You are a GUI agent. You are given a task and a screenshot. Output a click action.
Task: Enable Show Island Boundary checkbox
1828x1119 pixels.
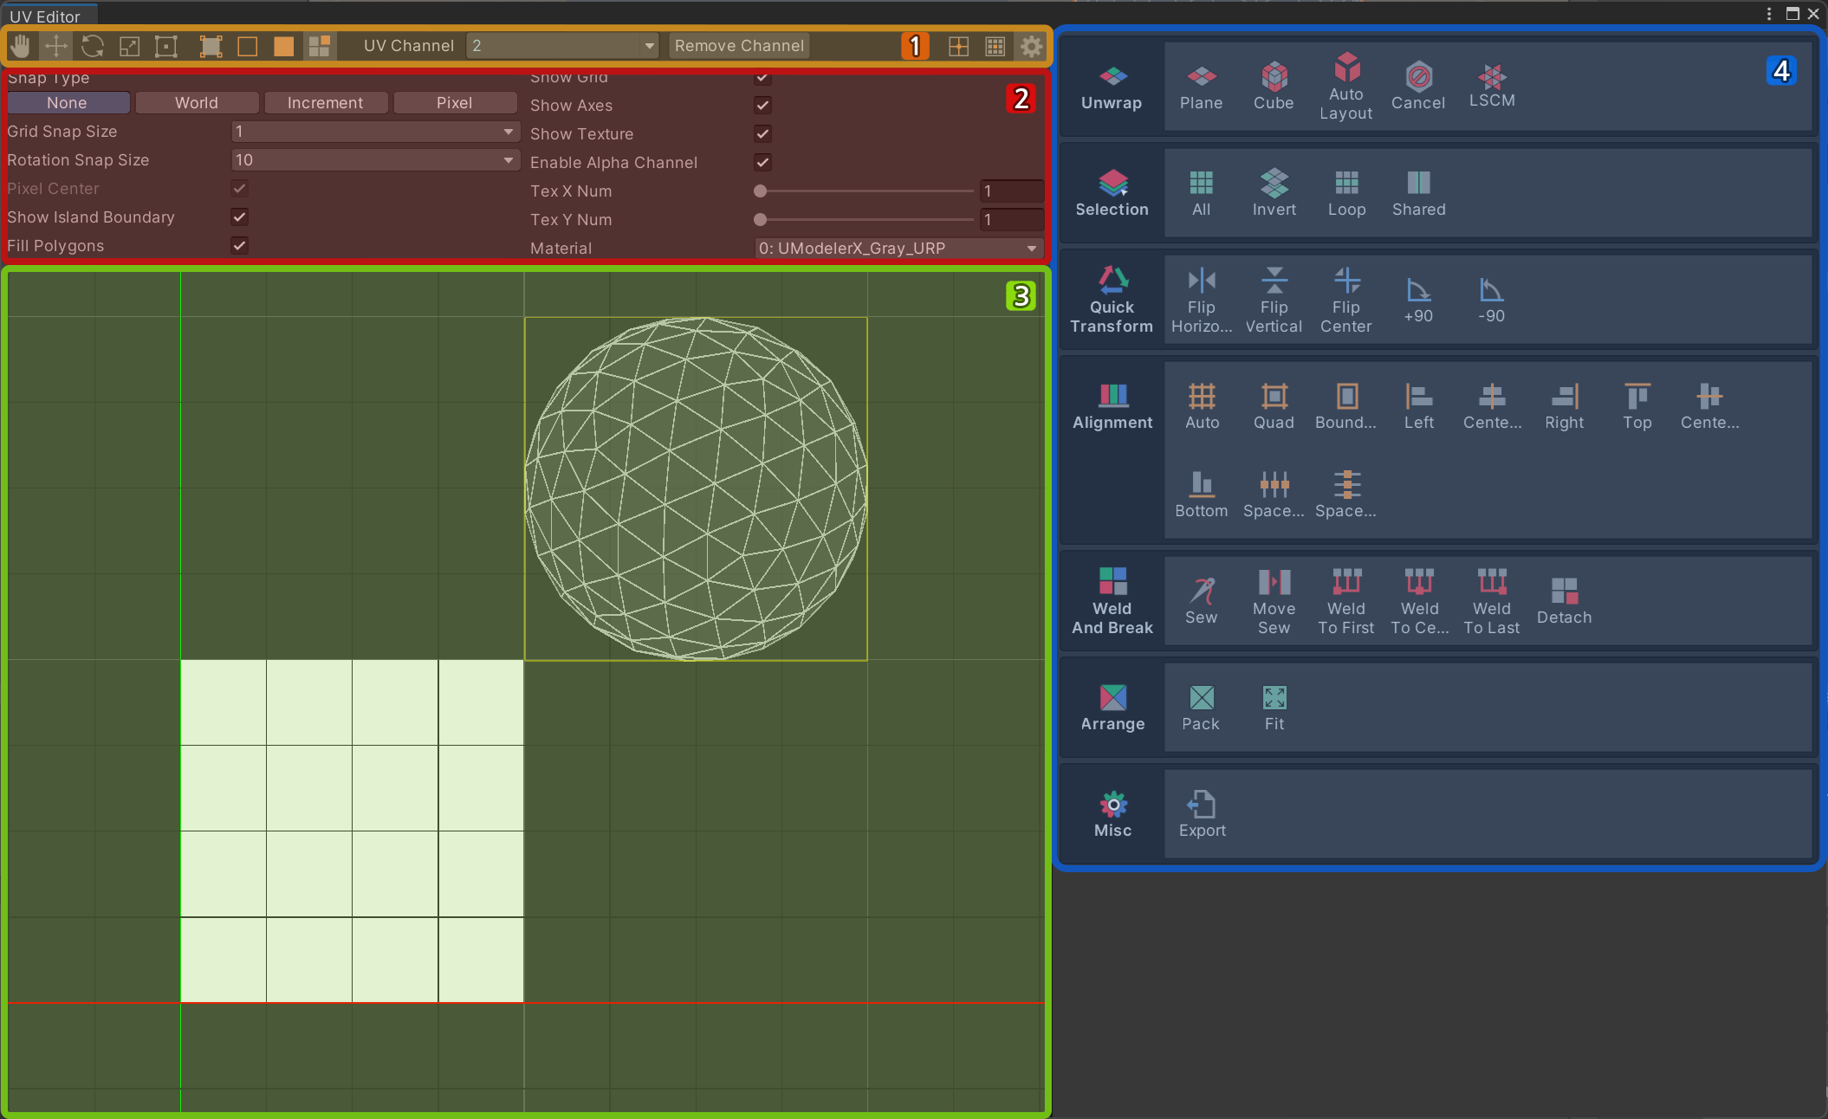240,217
